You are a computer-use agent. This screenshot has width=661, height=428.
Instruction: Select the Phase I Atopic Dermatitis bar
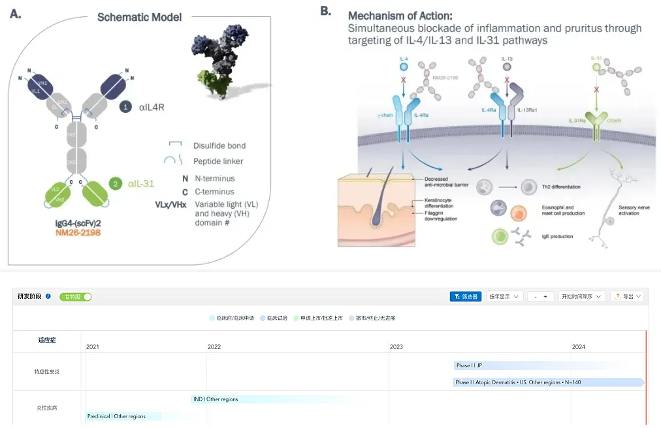coord(549,382)
